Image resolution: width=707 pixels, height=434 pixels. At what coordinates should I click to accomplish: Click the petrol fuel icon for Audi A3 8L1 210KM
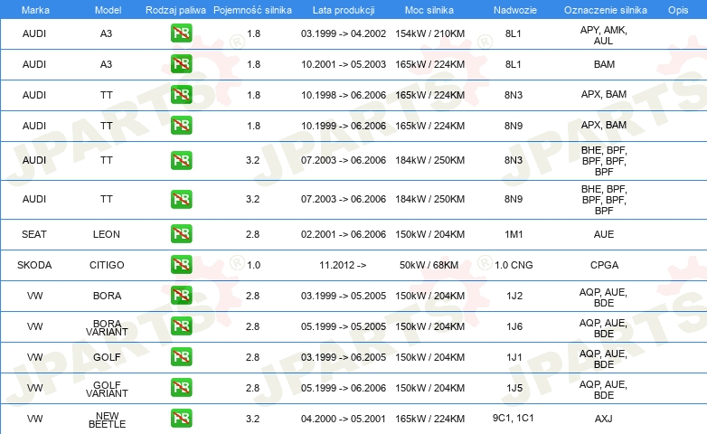point(181,33)
